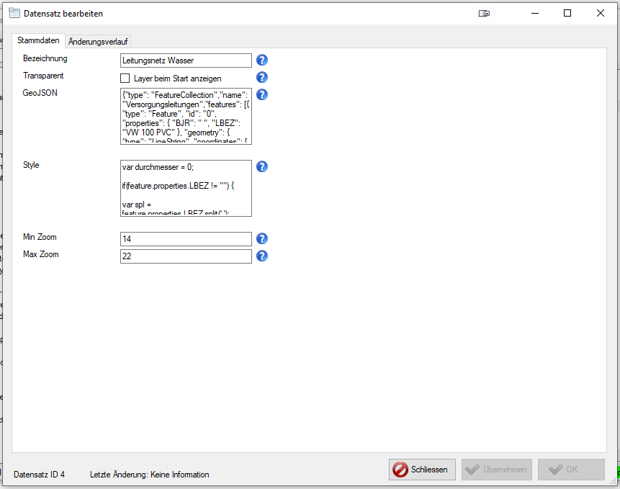
Task: Confirm with the OK button
Action: tap(570, 470)
